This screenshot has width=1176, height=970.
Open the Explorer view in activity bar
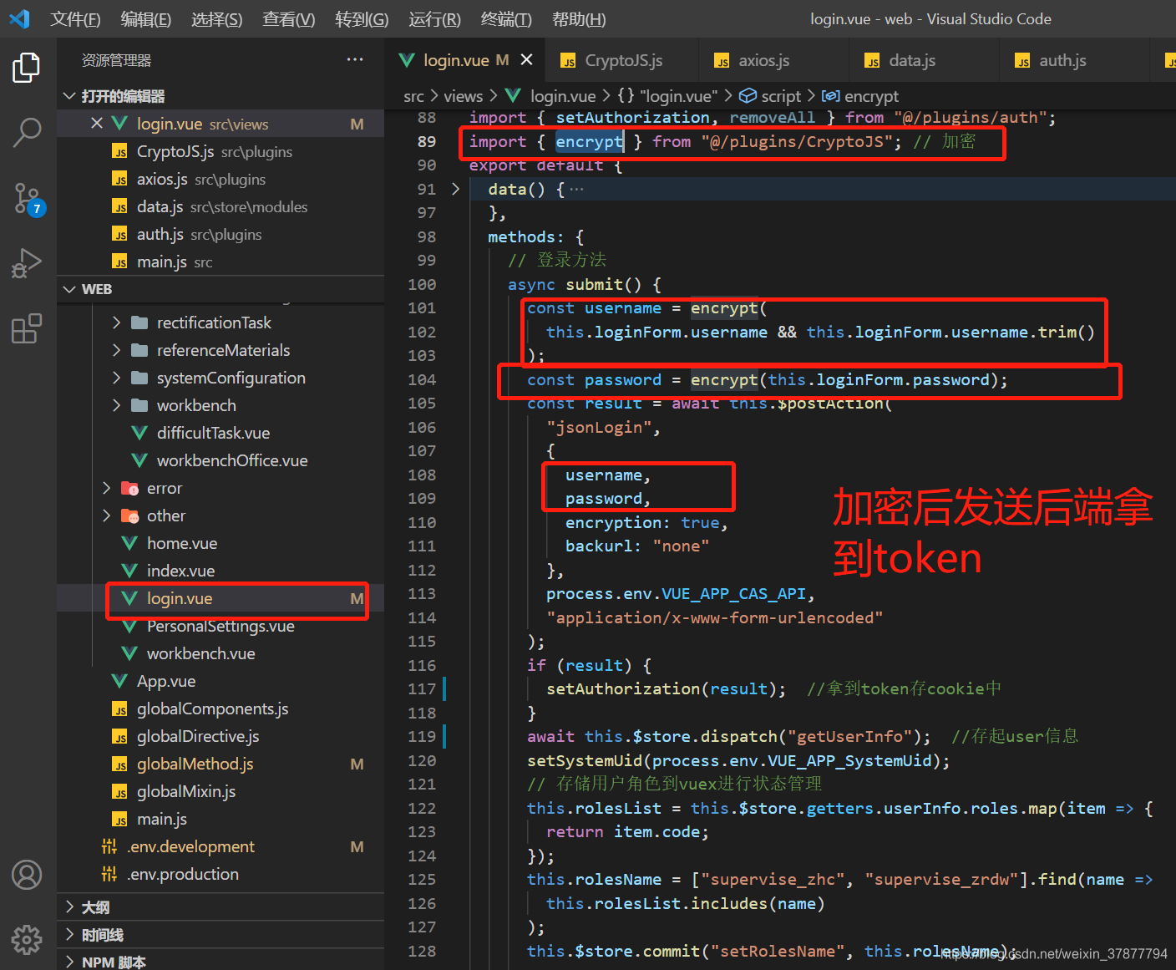tap(27, 69)
